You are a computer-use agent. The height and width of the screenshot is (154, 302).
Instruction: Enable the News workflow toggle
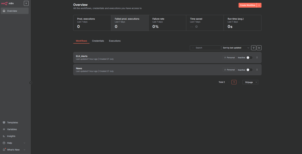pos(249,70)
